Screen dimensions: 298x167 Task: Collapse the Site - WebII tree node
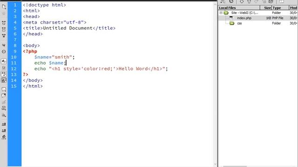(x=221, y=13)
